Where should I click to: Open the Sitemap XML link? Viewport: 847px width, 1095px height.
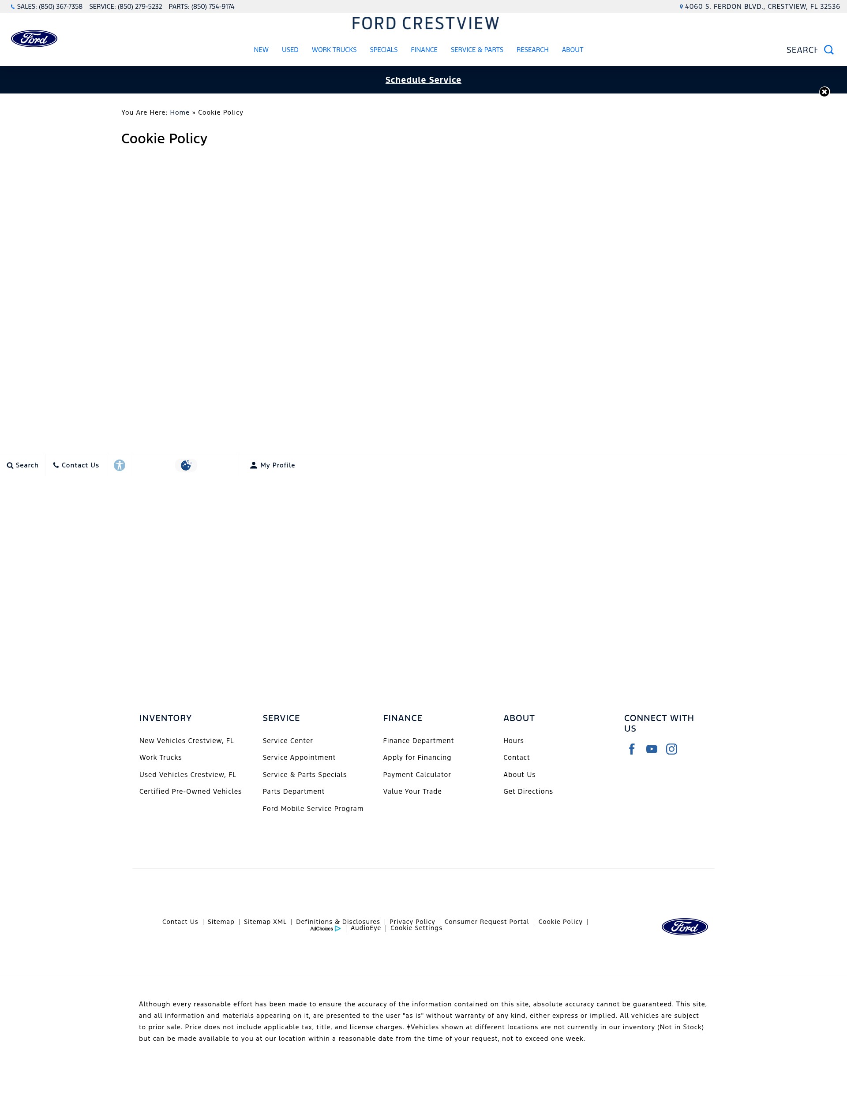click(265, 922)
